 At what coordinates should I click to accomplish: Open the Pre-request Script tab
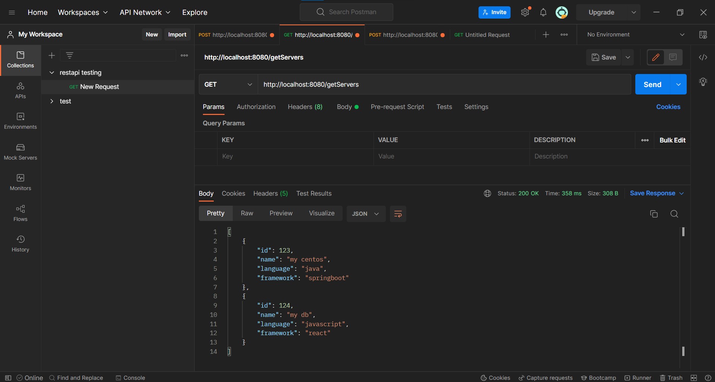click(397, 107)
